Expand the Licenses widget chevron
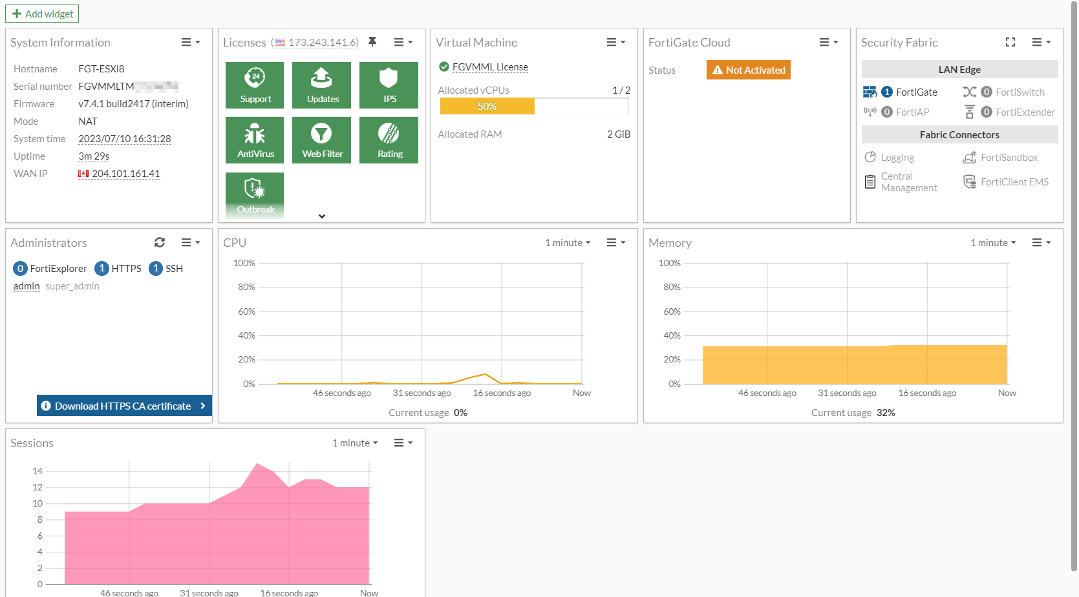 pyautogui.click(x=321, y=216)
